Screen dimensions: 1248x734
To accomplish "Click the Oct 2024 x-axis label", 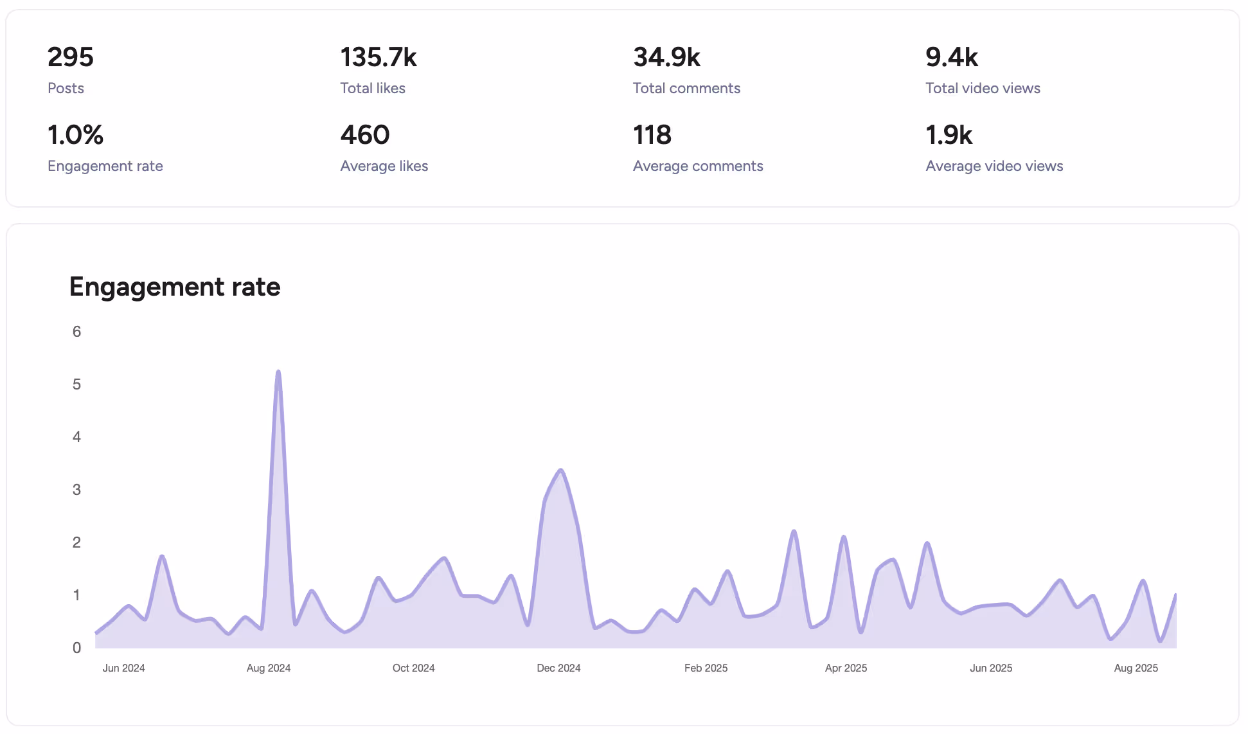I will click(x=413, y=668).
